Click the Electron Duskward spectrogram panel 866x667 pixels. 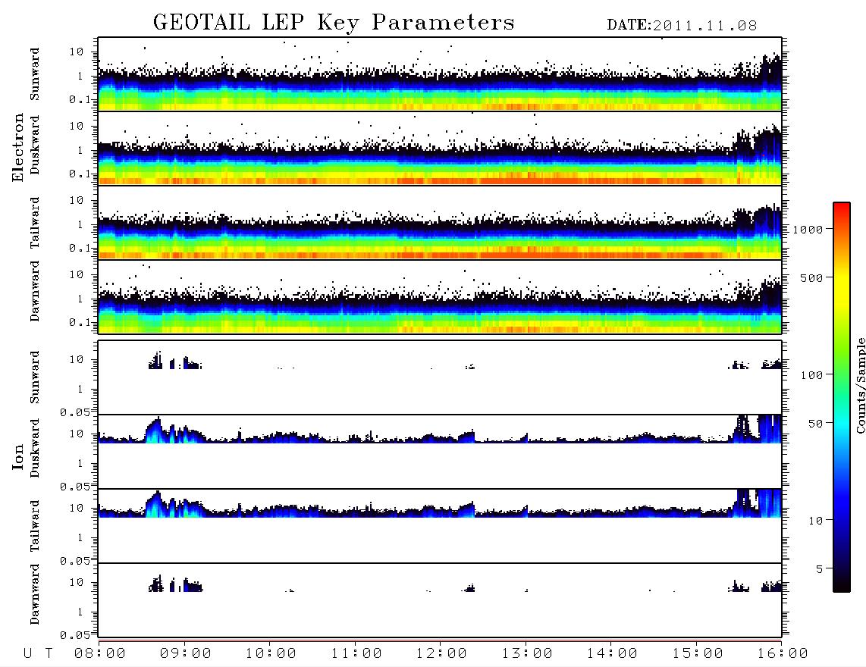tap(440, 148)
